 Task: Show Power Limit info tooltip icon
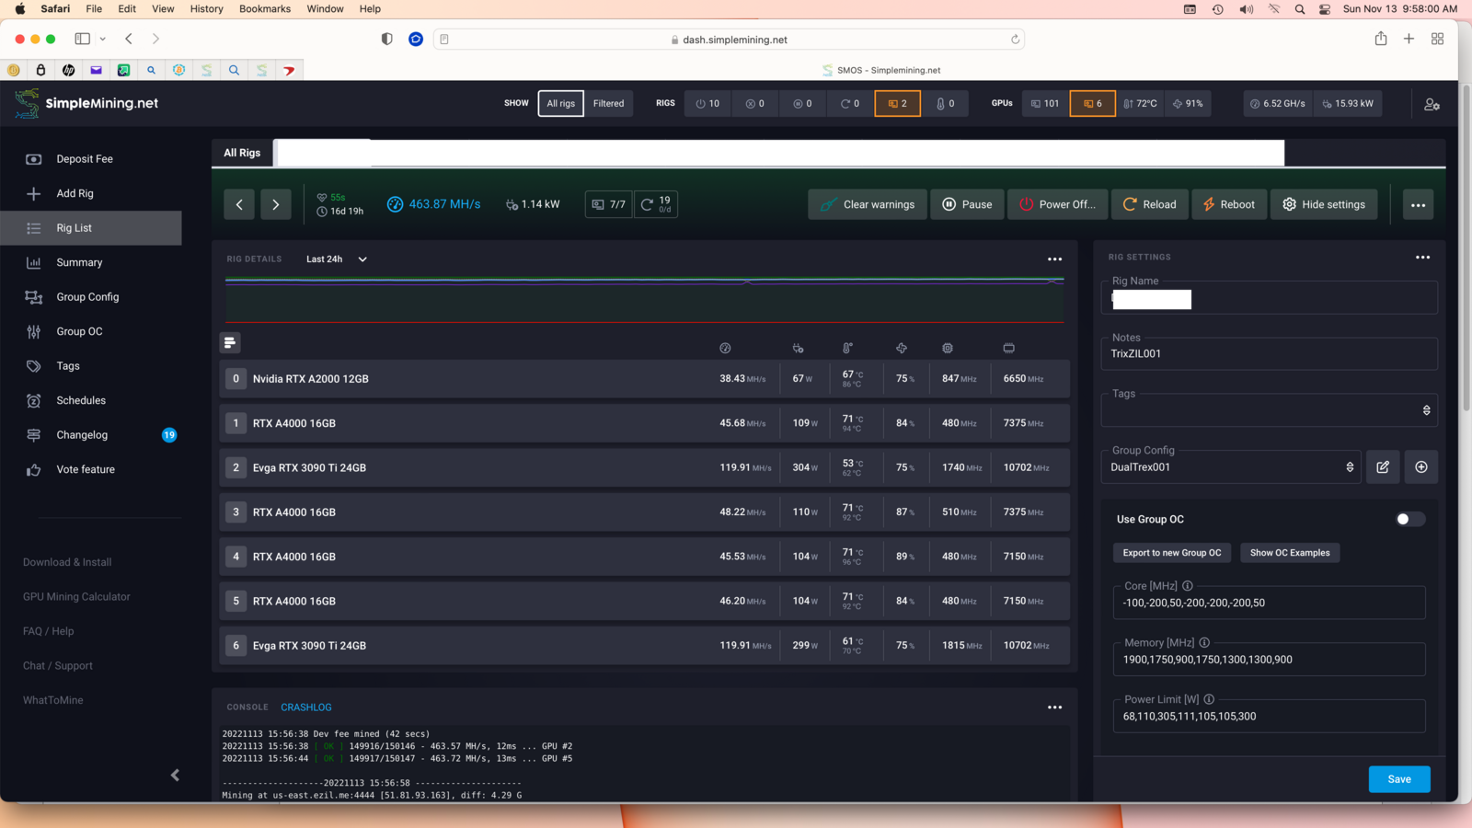click(1209, 699)
